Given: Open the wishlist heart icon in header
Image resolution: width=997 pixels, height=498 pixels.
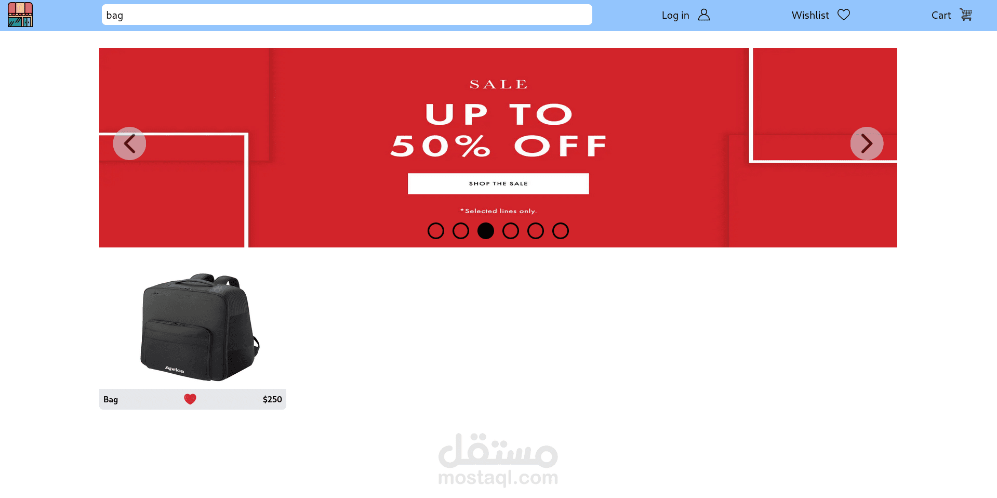Looking at the screenshot, I should click(844, 15).
